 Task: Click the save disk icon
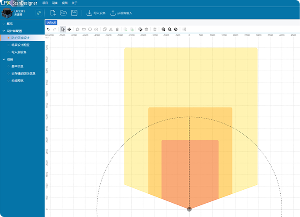[74, 13]
